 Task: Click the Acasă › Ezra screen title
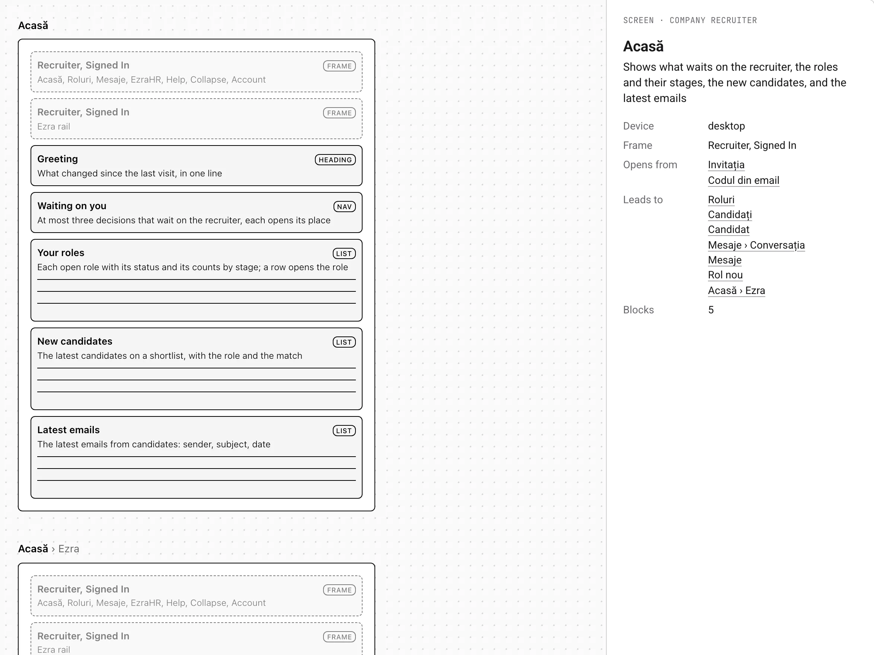(x=49, y=549)
